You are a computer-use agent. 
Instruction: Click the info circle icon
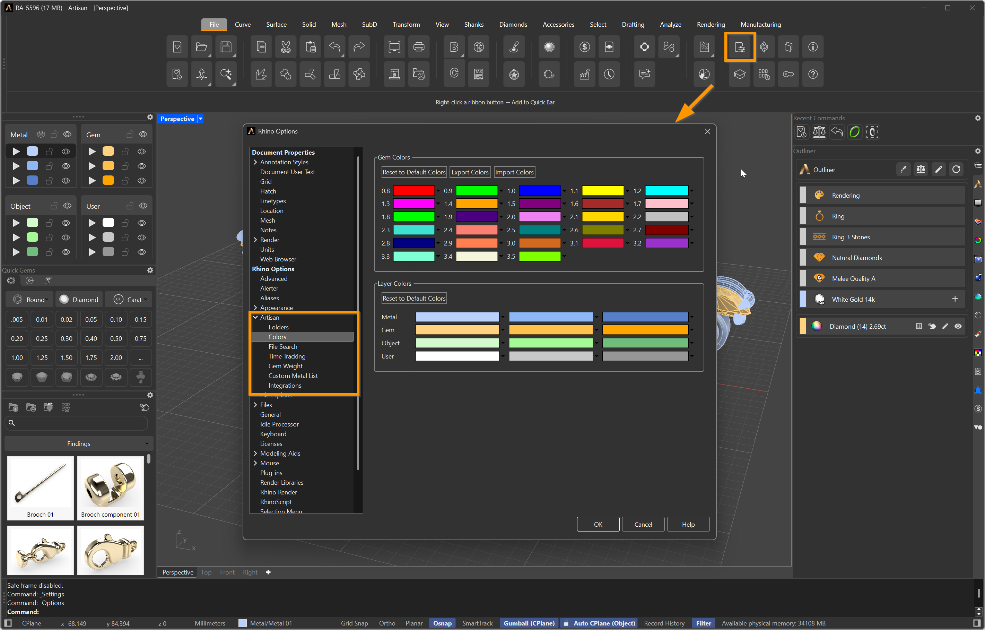click(813, 47)
